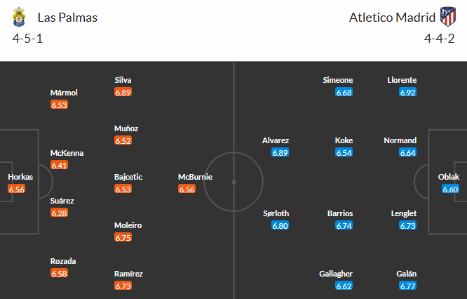Select Lenglet's 6.73 rating badge
This screenshot has width=467, height=299.
(407, 226)
